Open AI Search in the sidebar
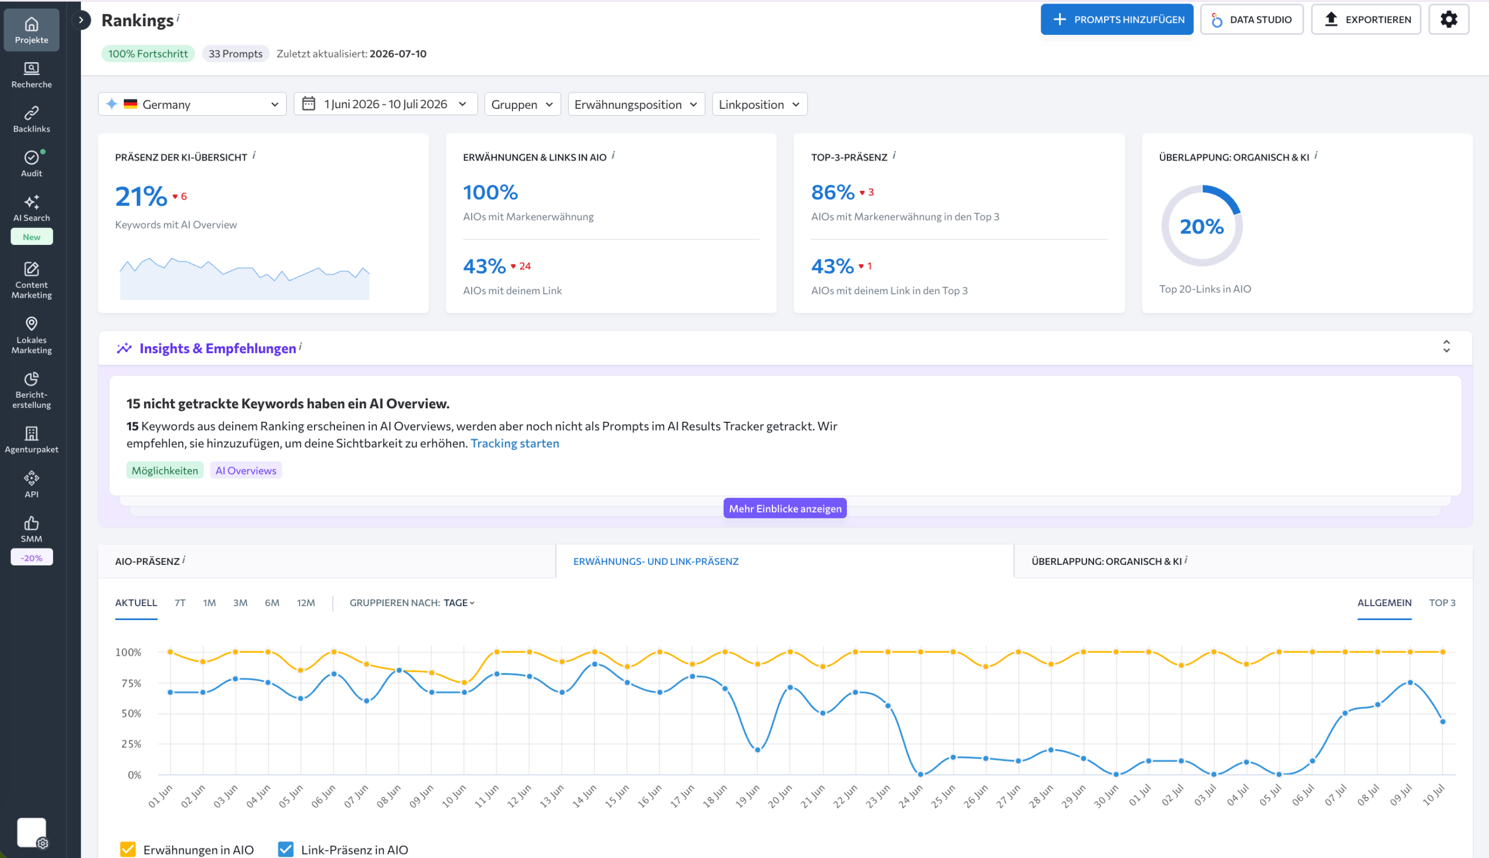 click(31, 209)
